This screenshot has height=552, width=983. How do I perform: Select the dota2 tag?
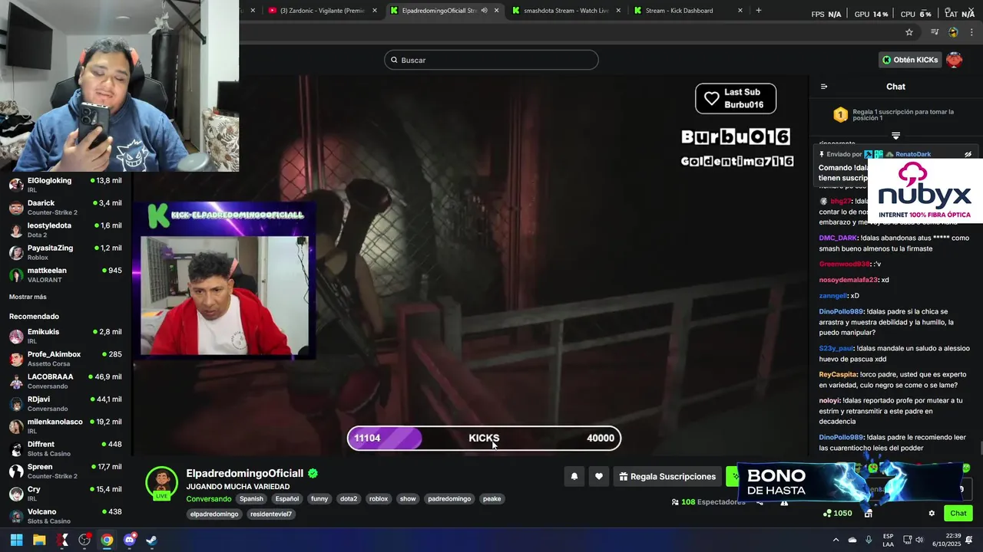point(349,499)
